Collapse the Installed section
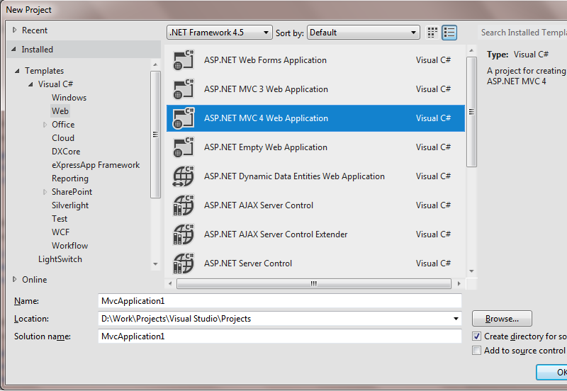 pyautogui.click(x=13, y=49)
